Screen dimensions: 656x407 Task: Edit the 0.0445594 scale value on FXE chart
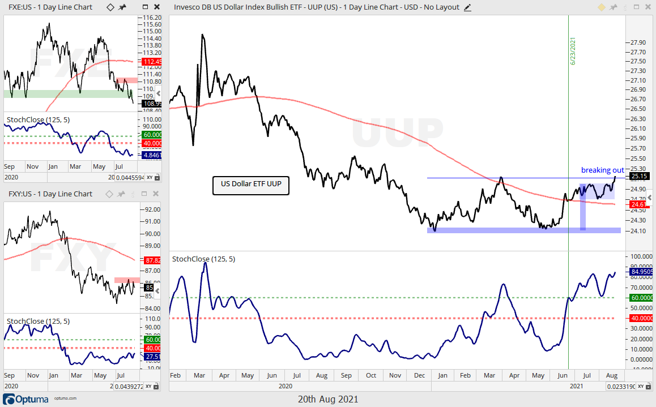[x=130, y=178]
